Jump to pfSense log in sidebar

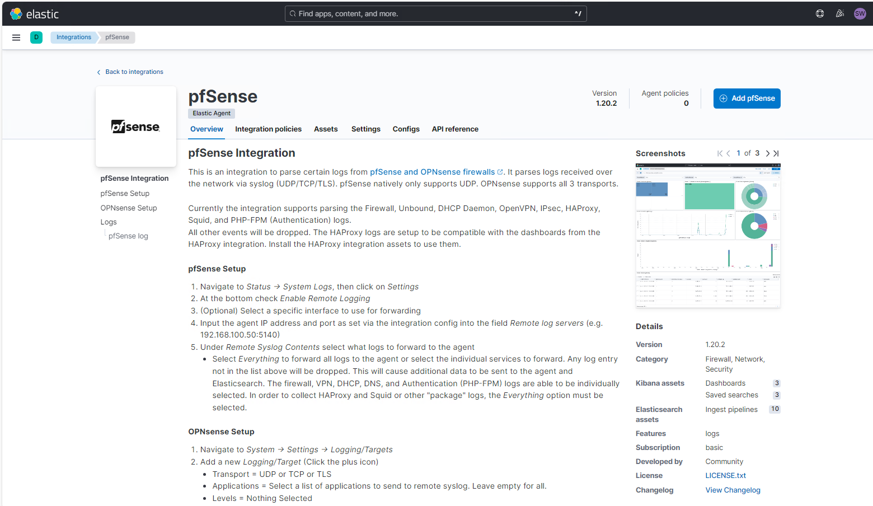[128, 236]
